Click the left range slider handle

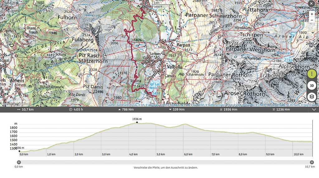(19, 162)
